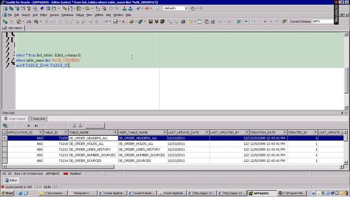This screenshot has height=197, width=350.
Task: Click the Current Schema APPS field
Action: point(323,21)
